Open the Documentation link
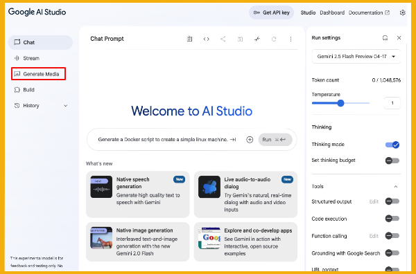The width and height of the screenshot is (416, 274). (369, 12)
